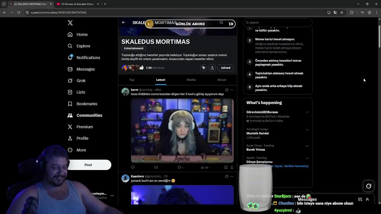Switch to the Top tab
The width and height of the screenshot is (381, 214).
132,80
